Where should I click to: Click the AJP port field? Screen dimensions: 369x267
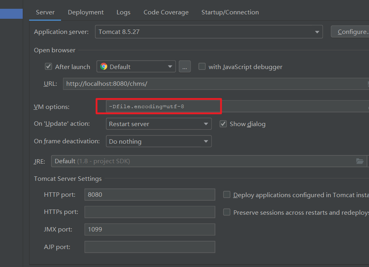[x=150, y=247]
